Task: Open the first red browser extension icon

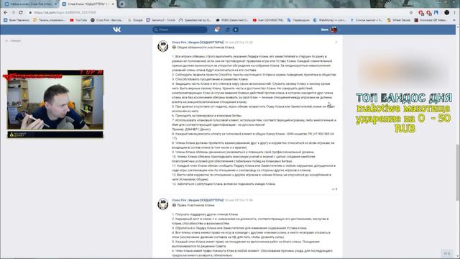Action: [x=421, y=13]
